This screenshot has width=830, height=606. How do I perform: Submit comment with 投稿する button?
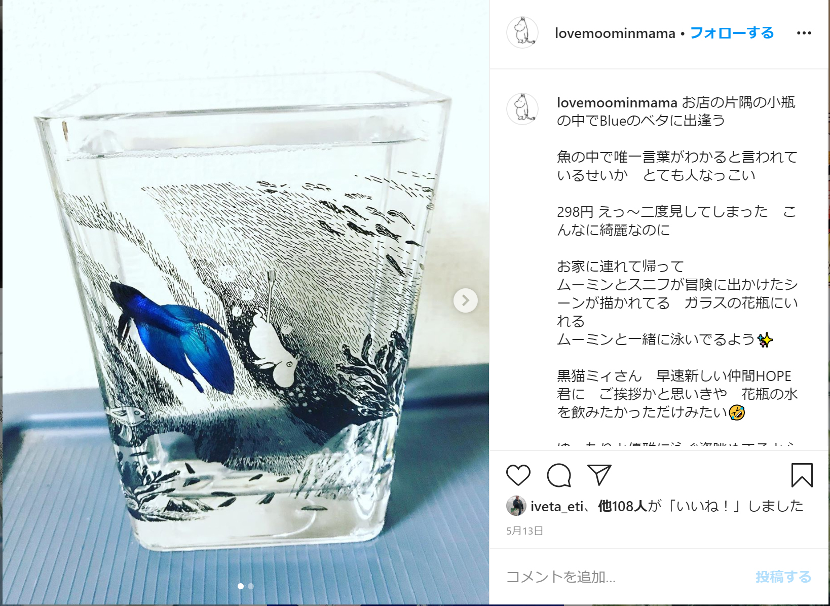point(783,577)
